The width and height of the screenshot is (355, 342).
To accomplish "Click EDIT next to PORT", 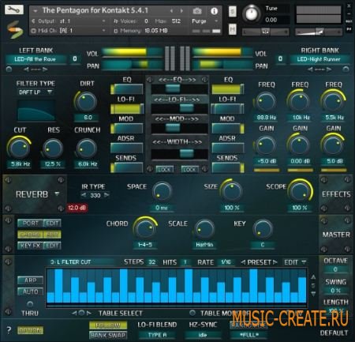I will tap(52, 224).
